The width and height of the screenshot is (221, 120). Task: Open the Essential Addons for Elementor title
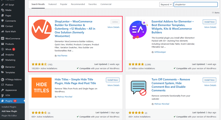[x=173, y=27]
